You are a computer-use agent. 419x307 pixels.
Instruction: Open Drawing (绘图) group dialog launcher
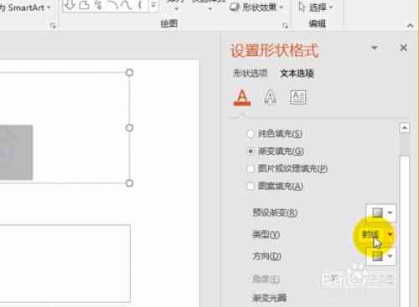tap(285, 26)
